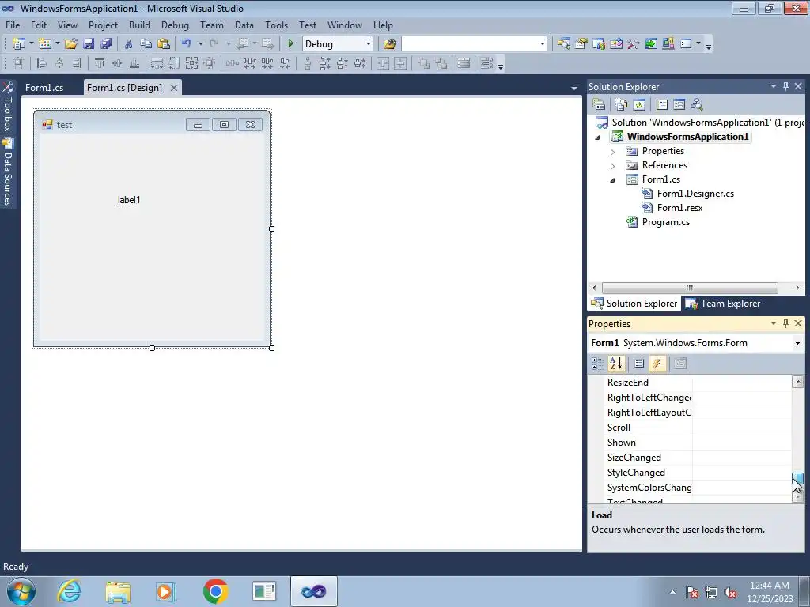Screen dimensions: 810x607
Task: Click View Designer icon in Solution Explorer
Action: 679,105
